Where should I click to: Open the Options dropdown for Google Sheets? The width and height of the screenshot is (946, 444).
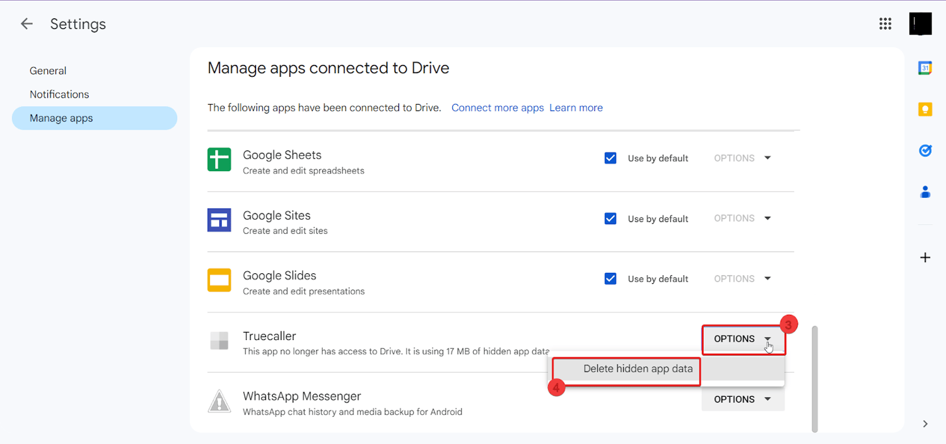[x=742, y=158]
